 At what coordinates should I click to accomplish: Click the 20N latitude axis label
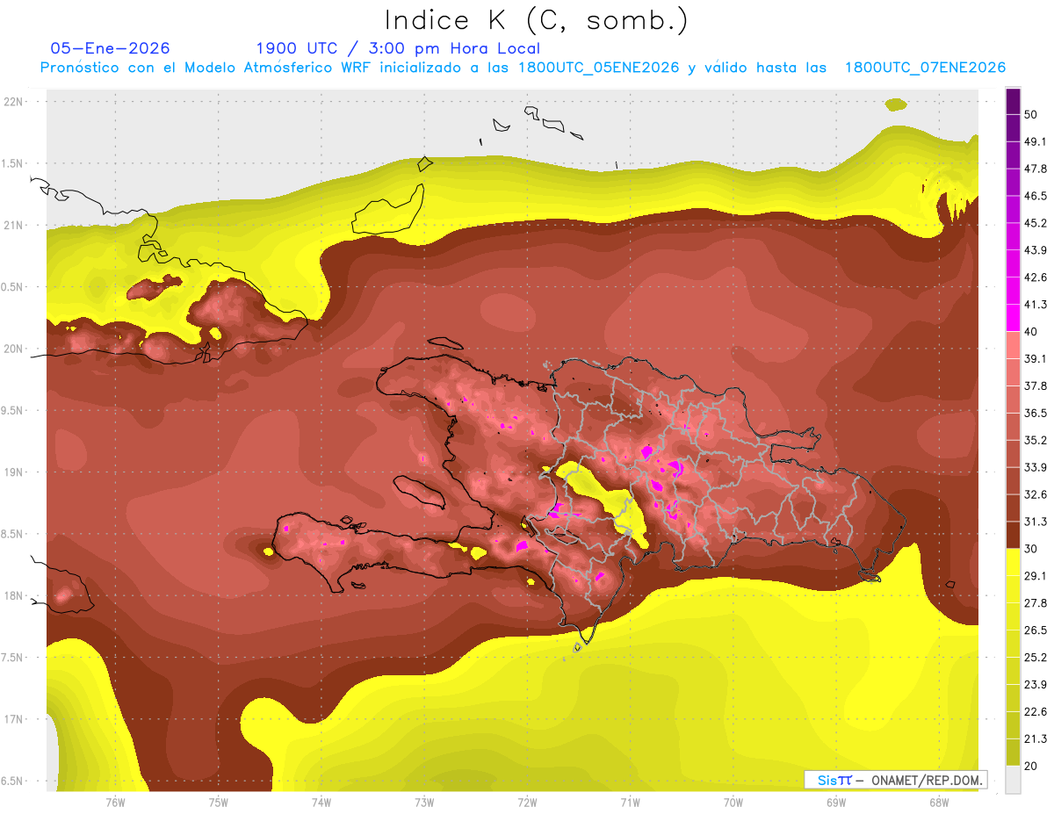click(15, 349)
